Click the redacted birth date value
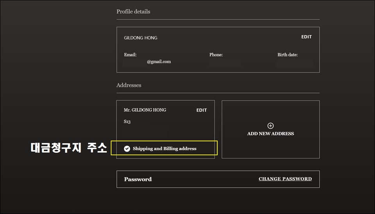Screen dimensions: 375x214 pos(295,64)
